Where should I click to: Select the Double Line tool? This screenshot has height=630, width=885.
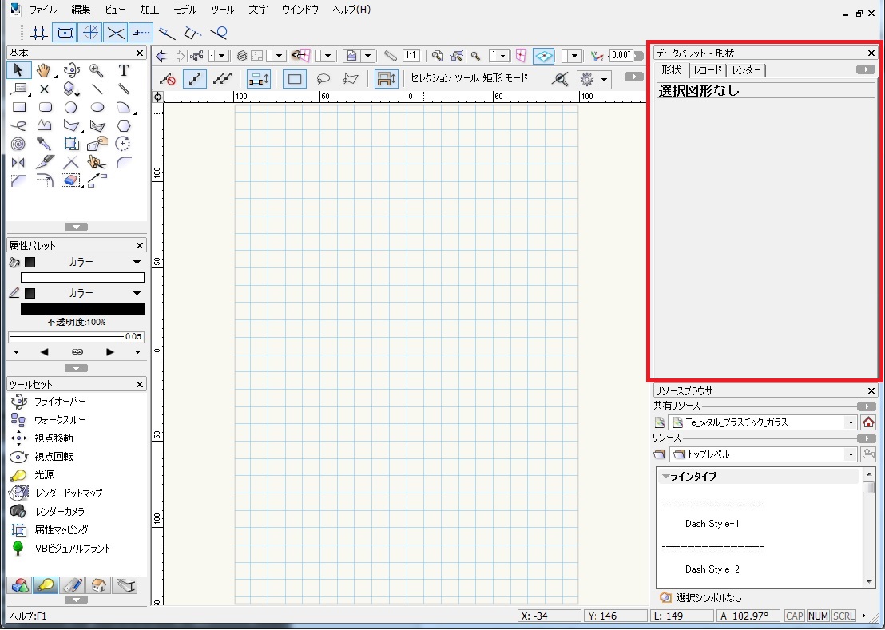coord(123,89)
